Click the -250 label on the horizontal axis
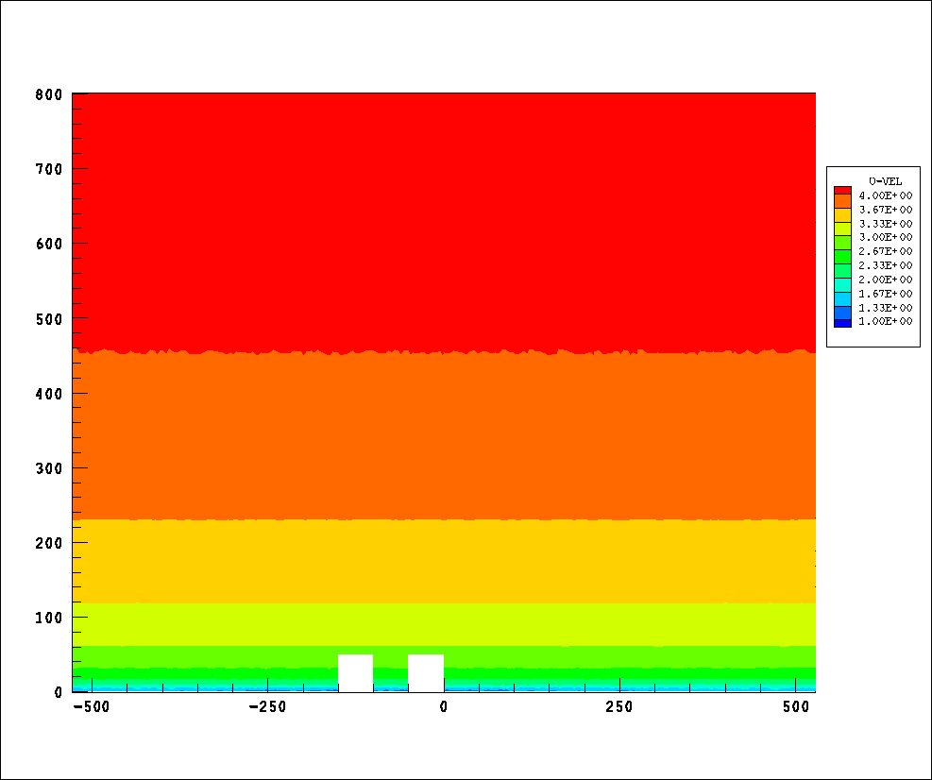Image resolution: width=932 pixels, height=780 pixels. click(x=267, y=707)
